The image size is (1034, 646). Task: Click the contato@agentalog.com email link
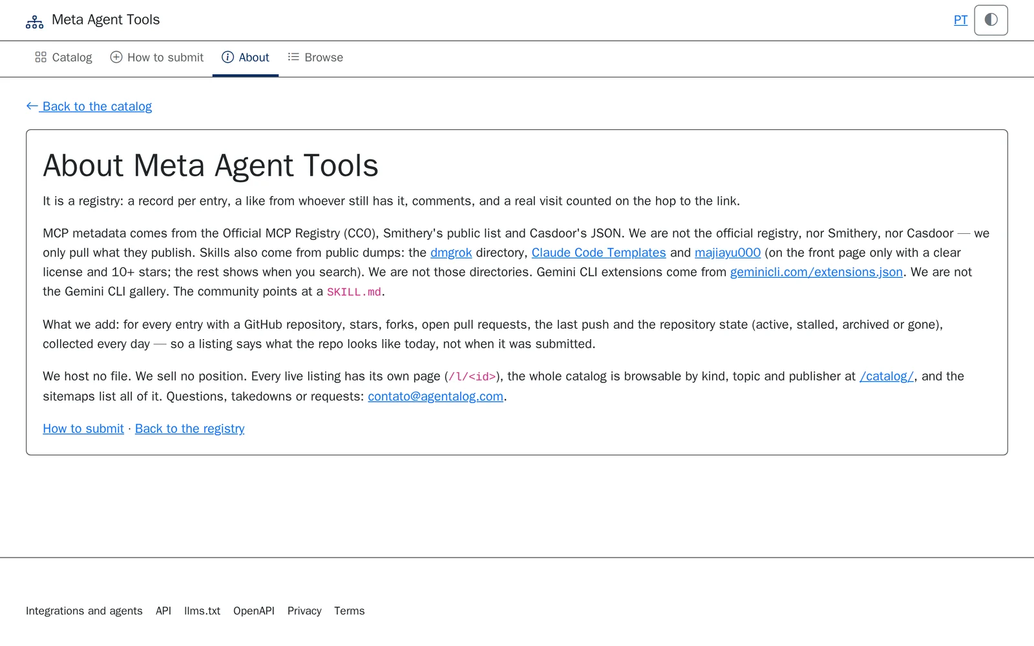tap(436, 397)
